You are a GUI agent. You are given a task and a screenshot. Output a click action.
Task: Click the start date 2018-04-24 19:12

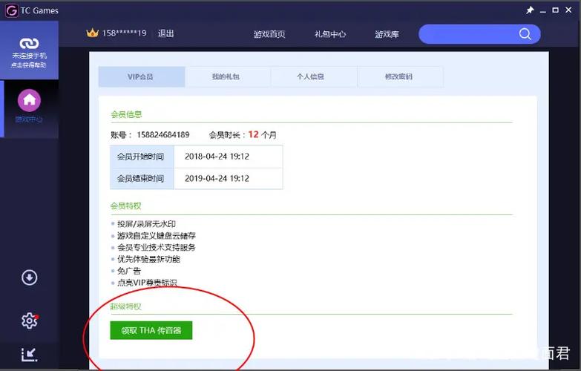point(217,157)
